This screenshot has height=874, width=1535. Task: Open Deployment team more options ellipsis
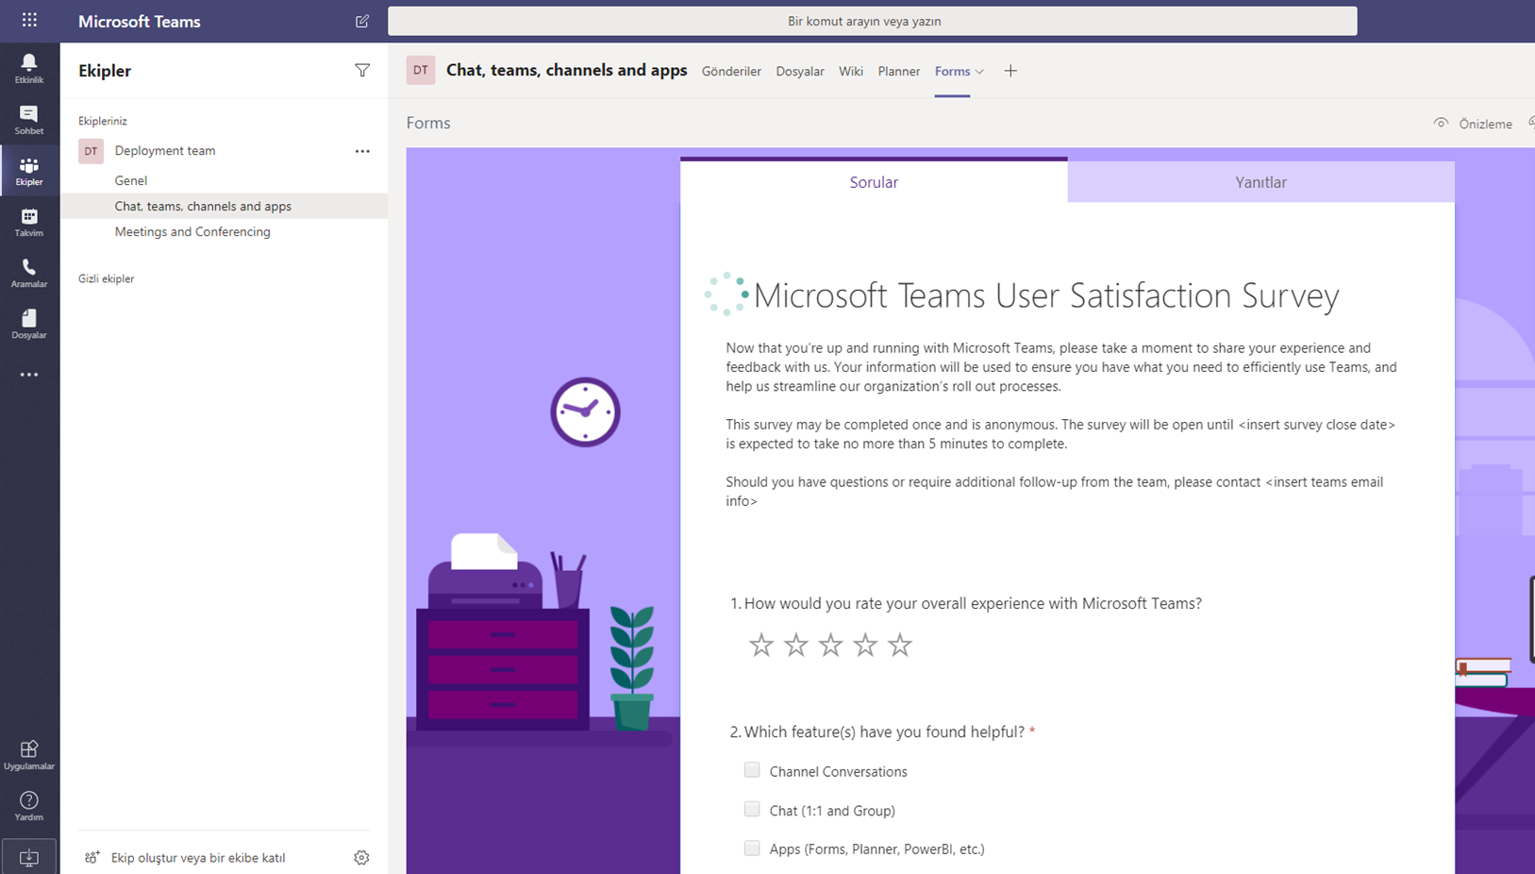362,151
